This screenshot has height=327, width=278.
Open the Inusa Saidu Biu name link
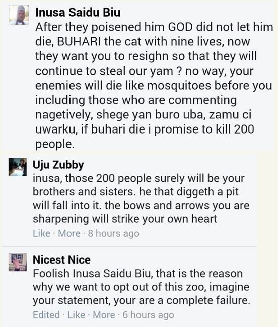coord(78,12)
